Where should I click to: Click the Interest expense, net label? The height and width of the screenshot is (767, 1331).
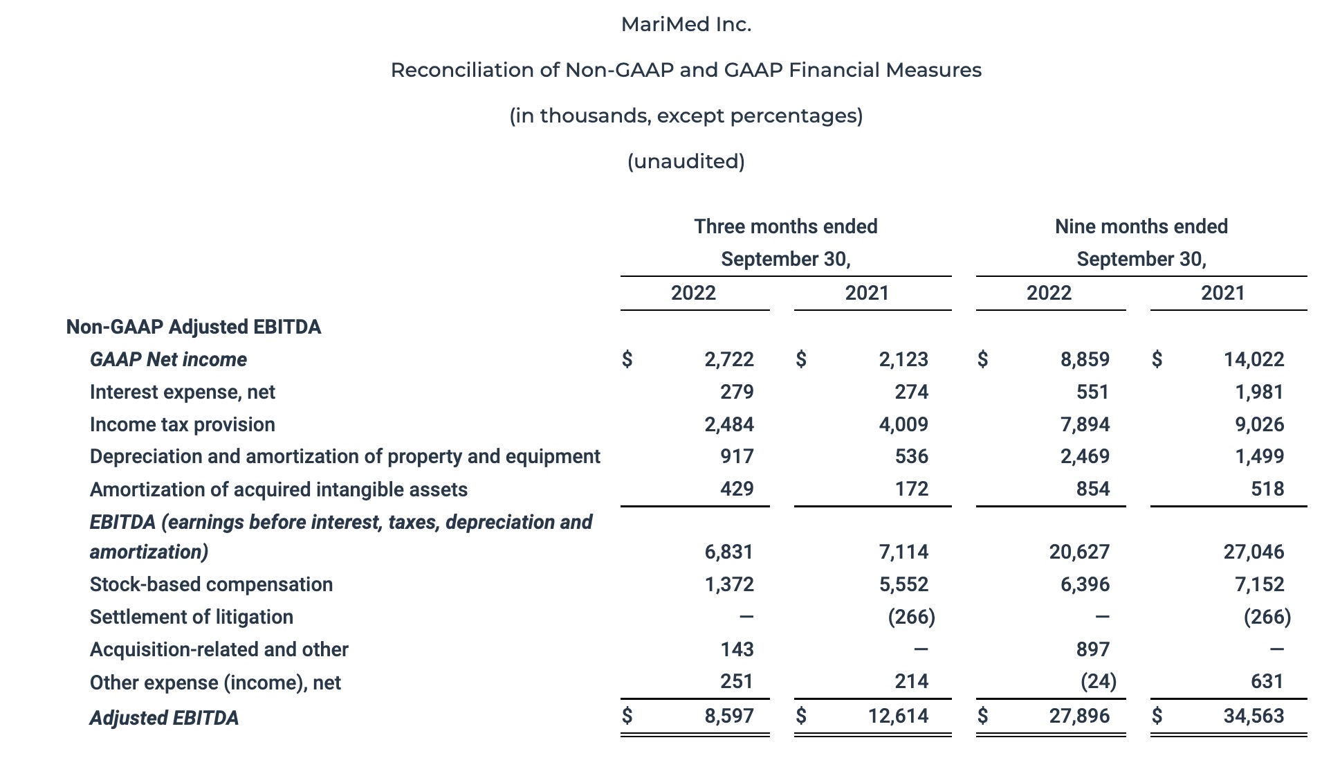pos(182,392)
